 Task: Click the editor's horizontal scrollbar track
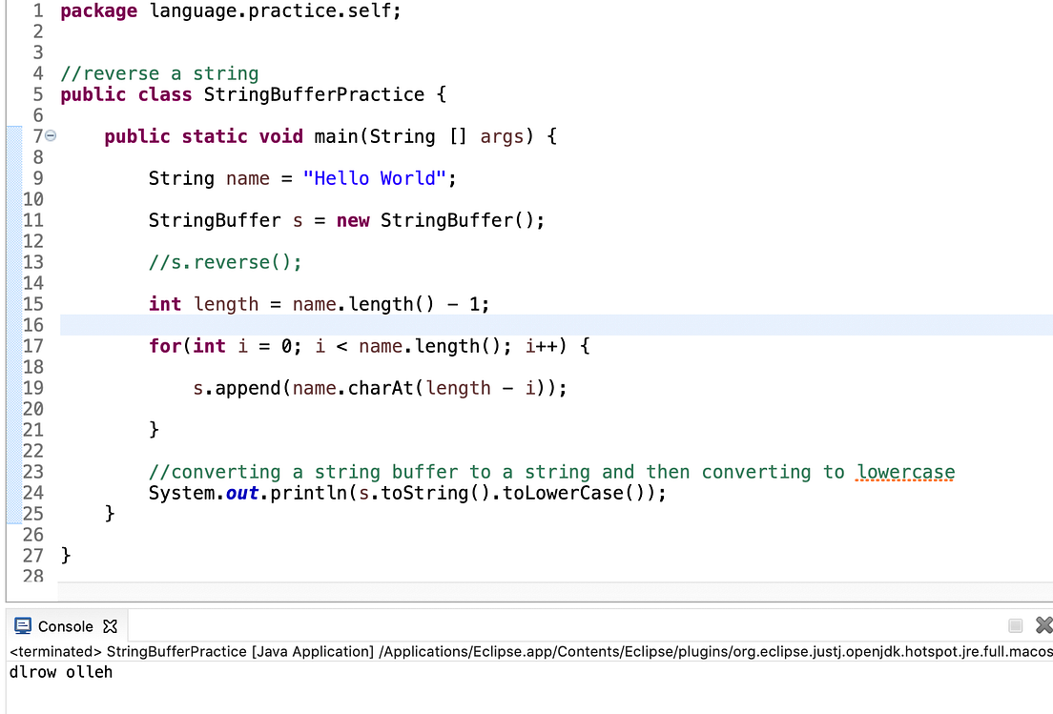tap(555, 592)
